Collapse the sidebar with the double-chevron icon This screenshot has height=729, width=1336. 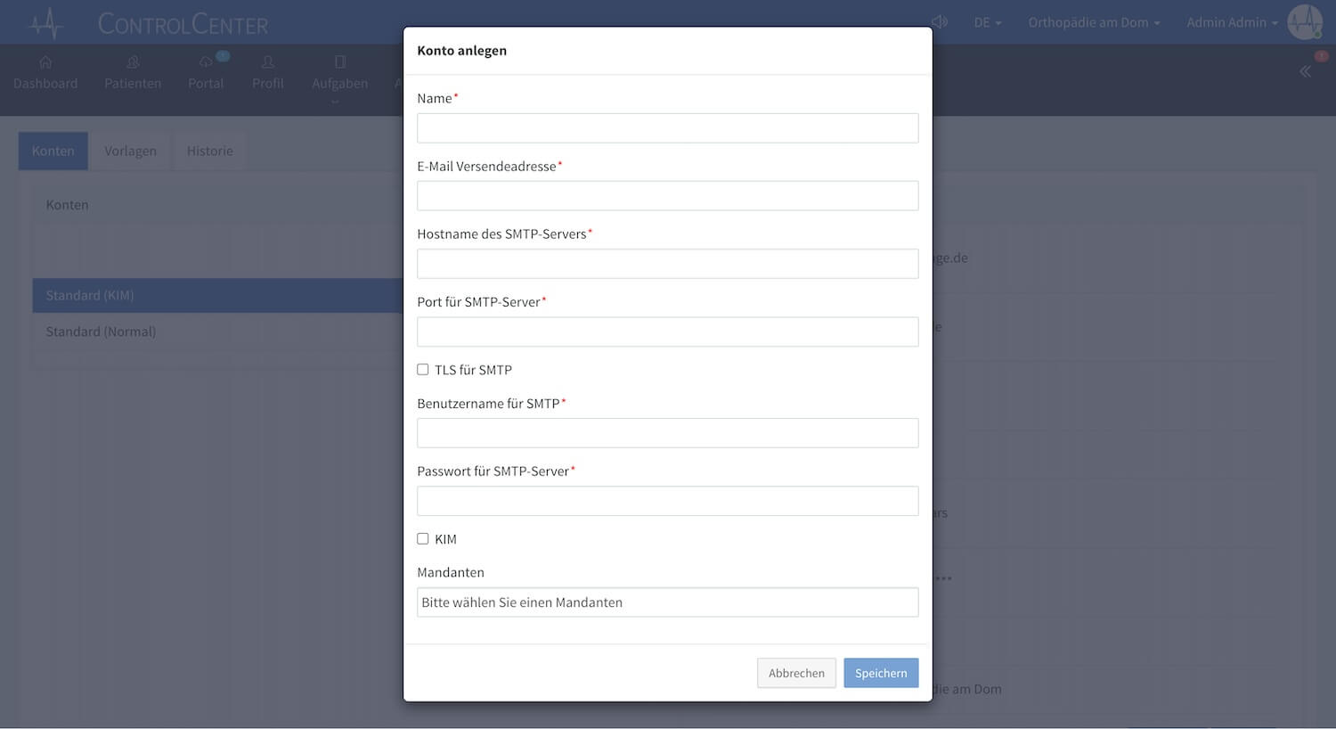click(x=1305, y=71)
